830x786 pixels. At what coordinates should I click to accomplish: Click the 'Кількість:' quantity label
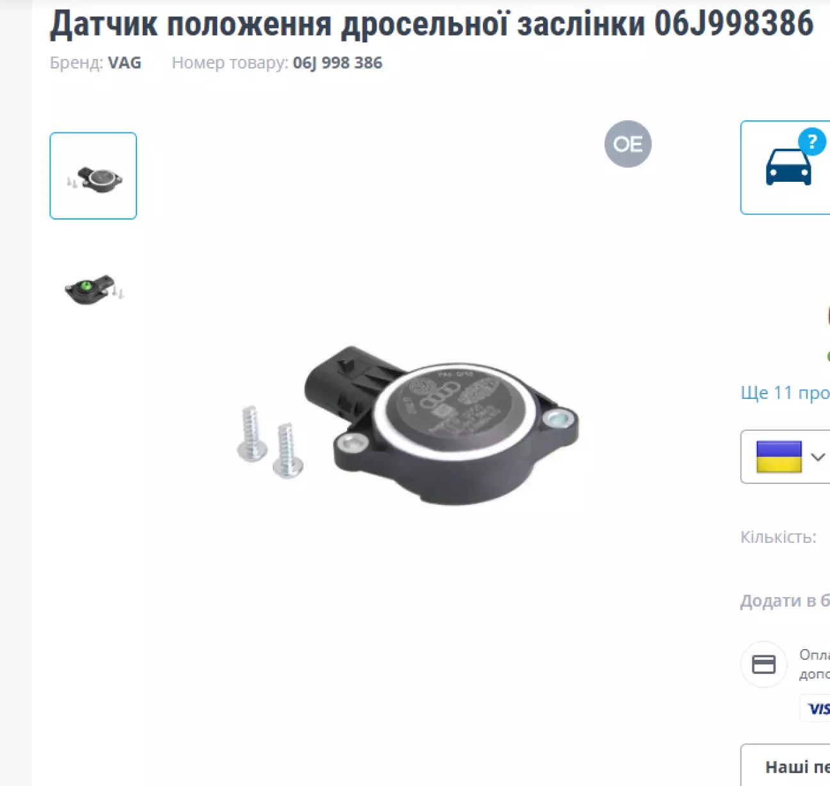click(x=778, y=536)
